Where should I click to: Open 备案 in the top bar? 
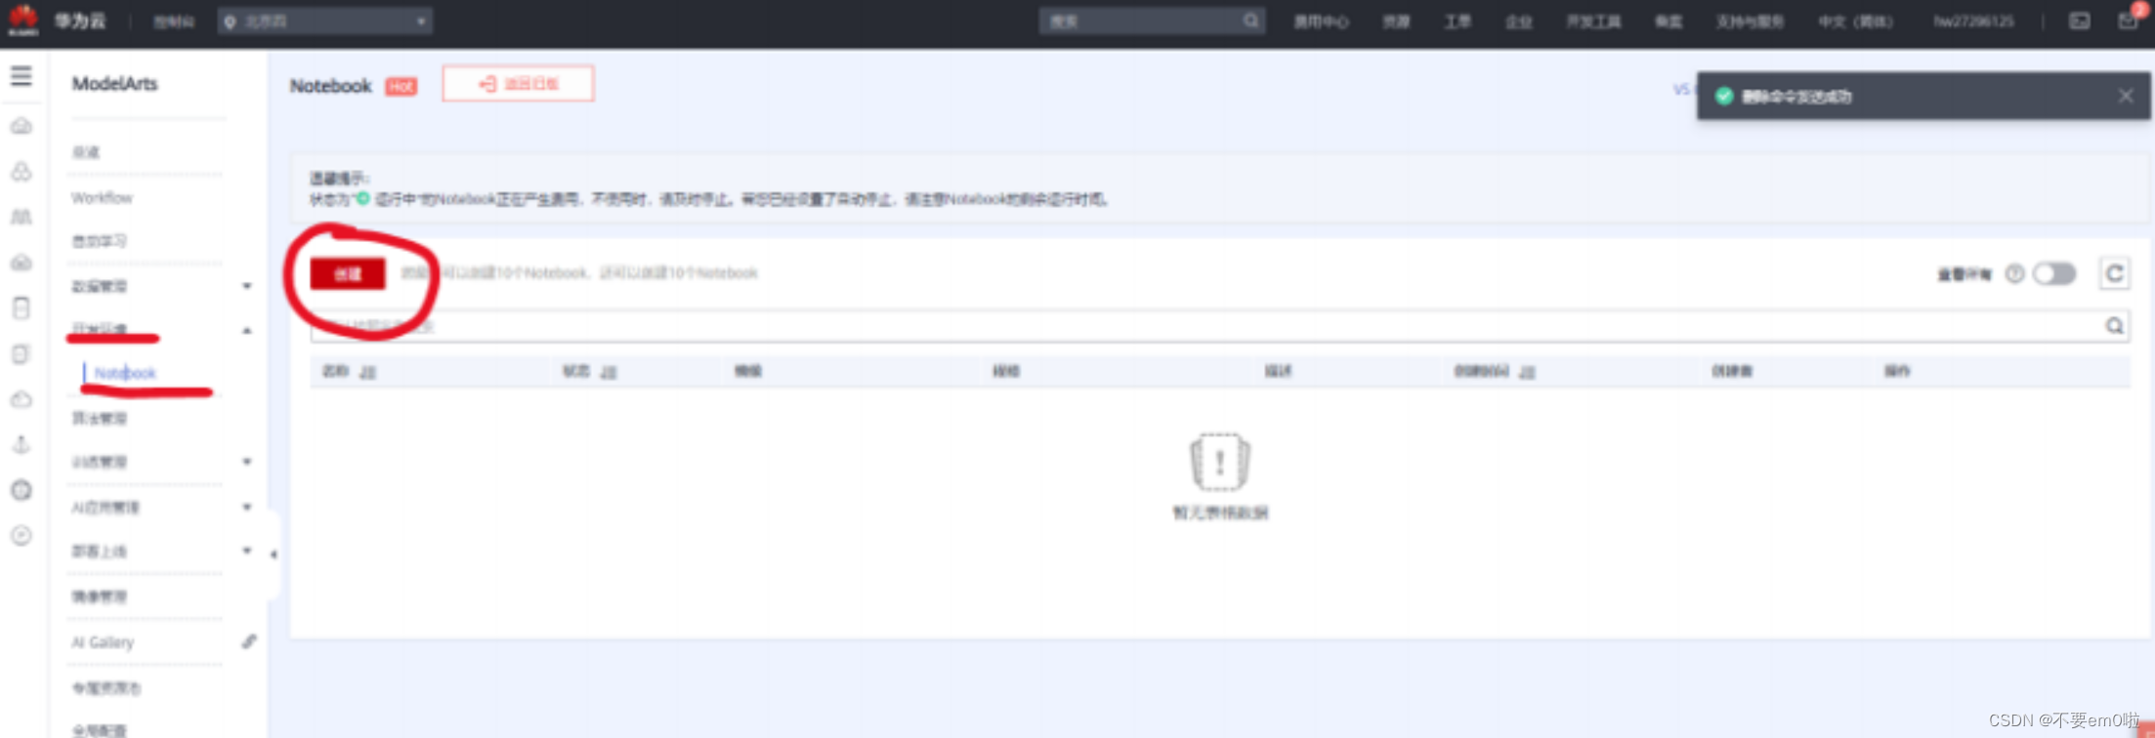point(1669,20)
